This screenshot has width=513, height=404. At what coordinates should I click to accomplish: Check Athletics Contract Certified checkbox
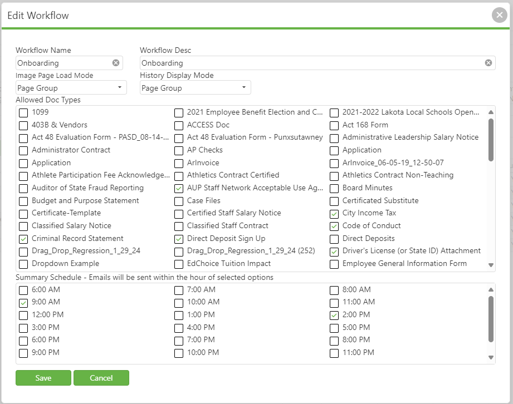click(179, 176)
